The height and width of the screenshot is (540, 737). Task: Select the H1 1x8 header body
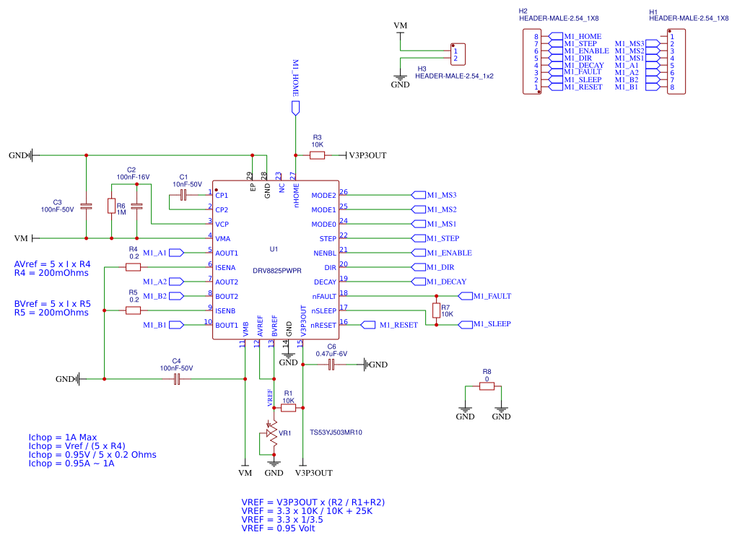point(676,61)
